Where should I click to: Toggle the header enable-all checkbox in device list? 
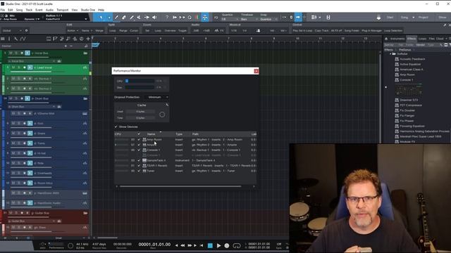point(139,134)
